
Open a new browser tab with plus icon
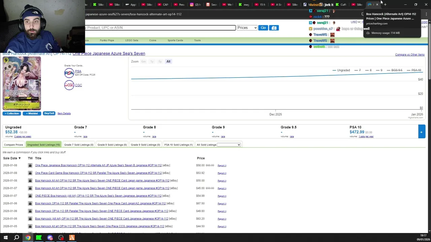[385, 4]
